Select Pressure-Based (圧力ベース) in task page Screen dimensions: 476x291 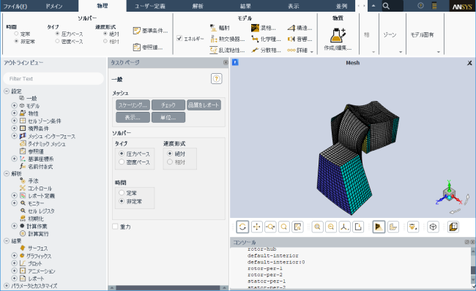(122, 154)
